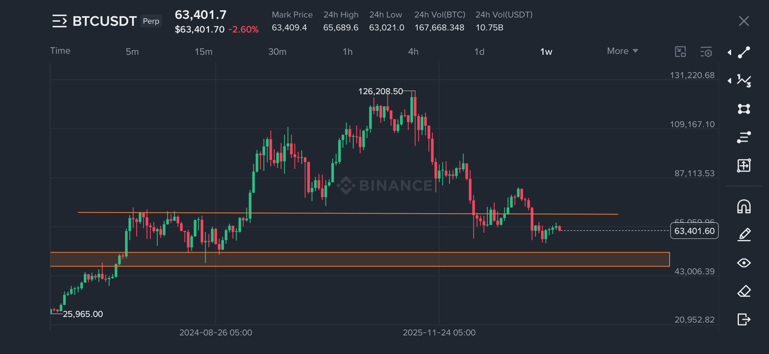Select the orange horizontal support line

pyautogui.click(x=348, y=213)
